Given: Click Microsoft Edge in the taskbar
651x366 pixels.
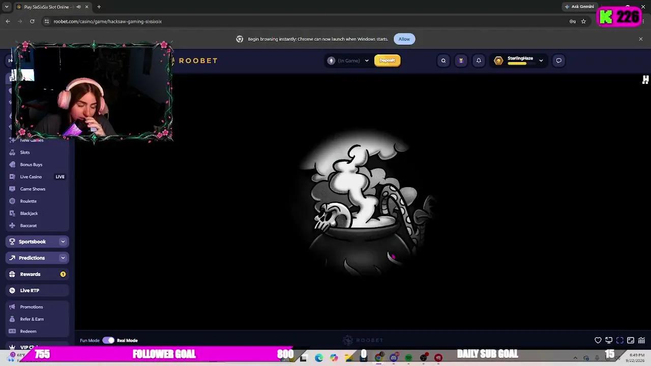Looking at the screenshot, I should pos(318,358).
